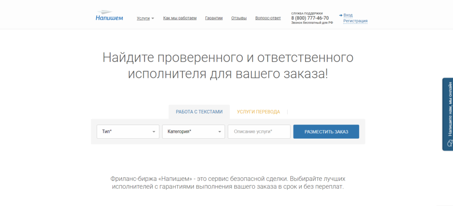
Task: Click the chat bubble icon on side widget
Action: 449,143
